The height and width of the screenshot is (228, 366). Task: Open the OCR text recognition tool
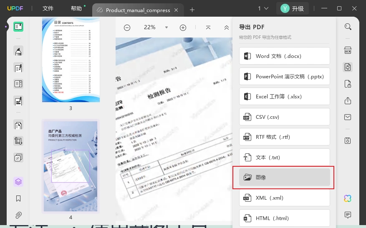348,50
